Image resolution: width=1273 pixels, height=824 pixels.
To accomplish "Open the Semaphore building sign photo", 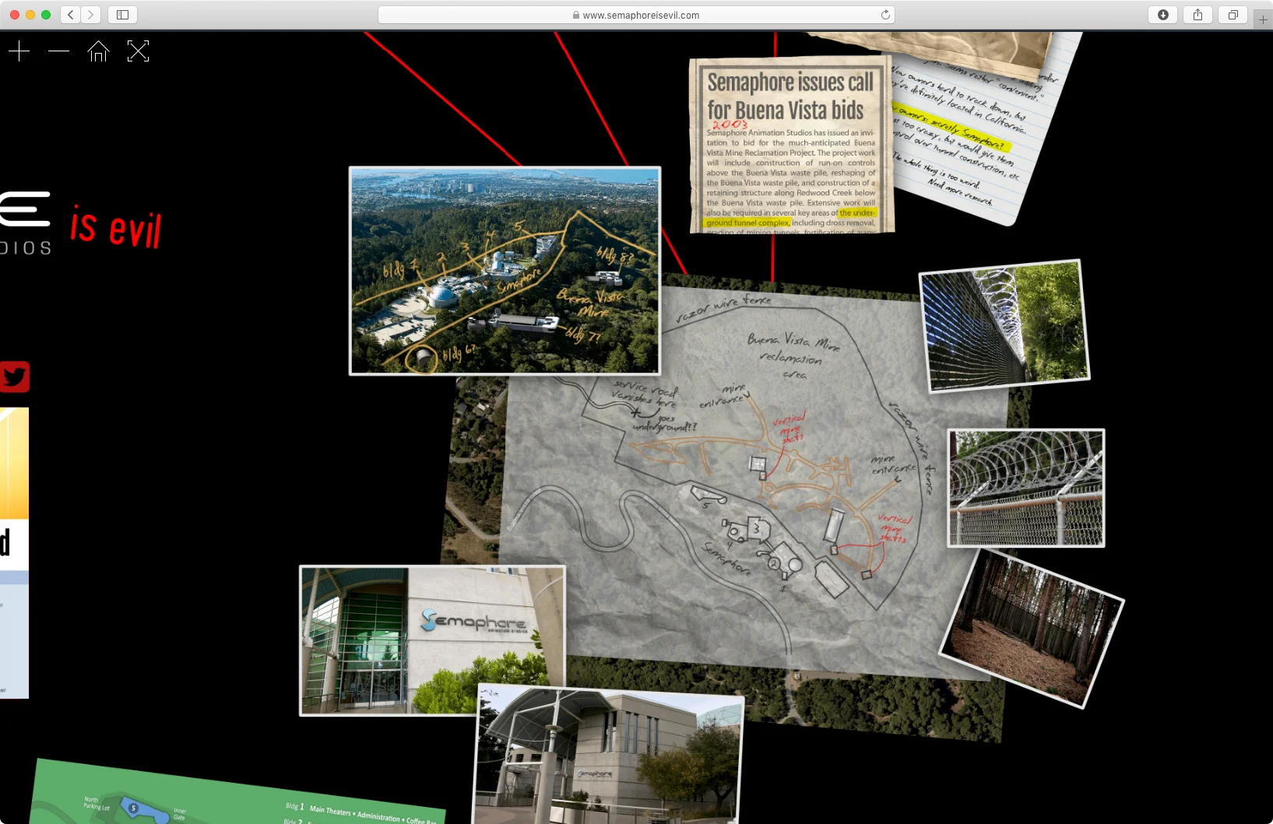I will tap(432, 640).
